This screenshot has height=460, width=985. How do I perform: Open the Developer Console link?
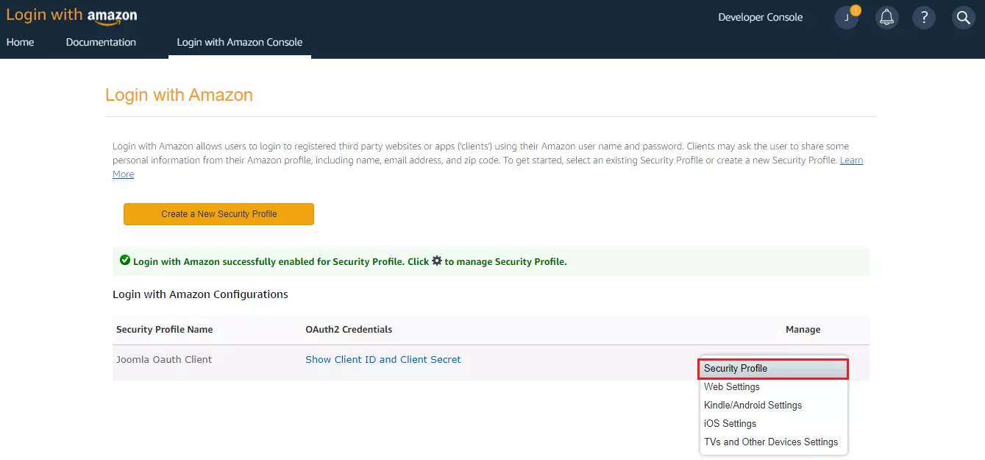click(760, 17)
